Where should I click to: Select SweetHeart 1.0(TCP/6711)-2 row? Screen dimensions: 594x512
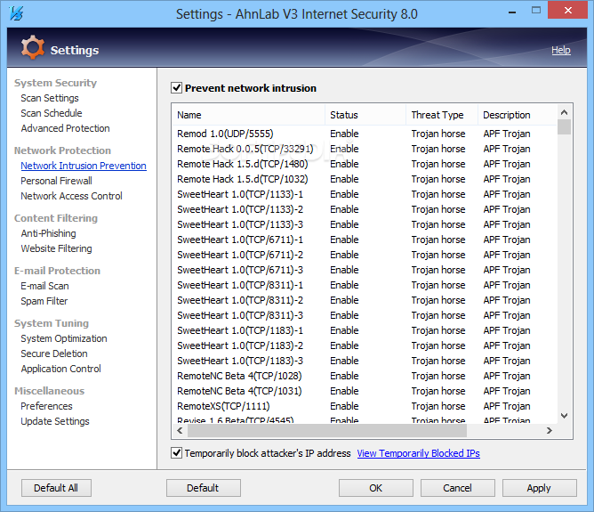[x=365, y=256]
